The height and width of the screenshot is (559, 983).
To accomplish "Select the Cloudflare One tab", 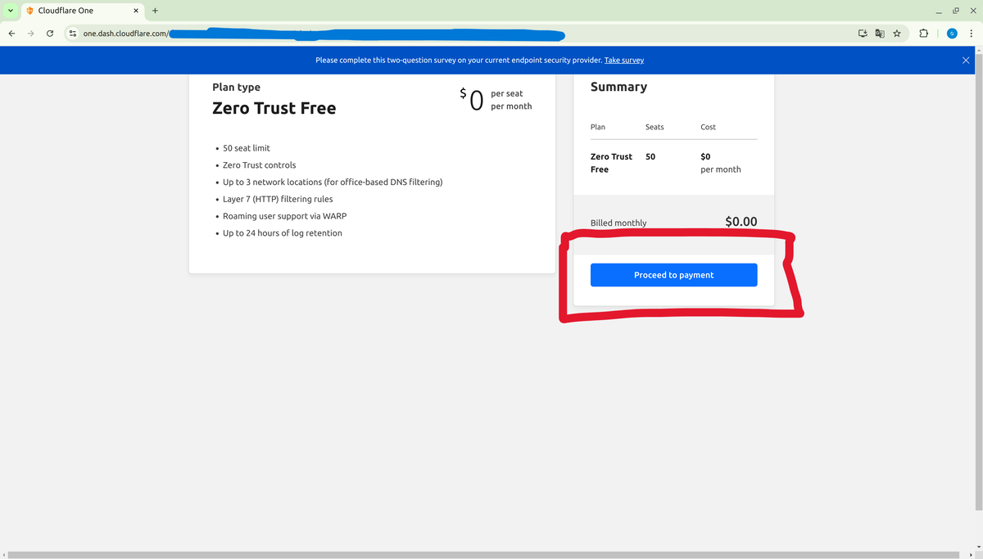I will [82, 11].
